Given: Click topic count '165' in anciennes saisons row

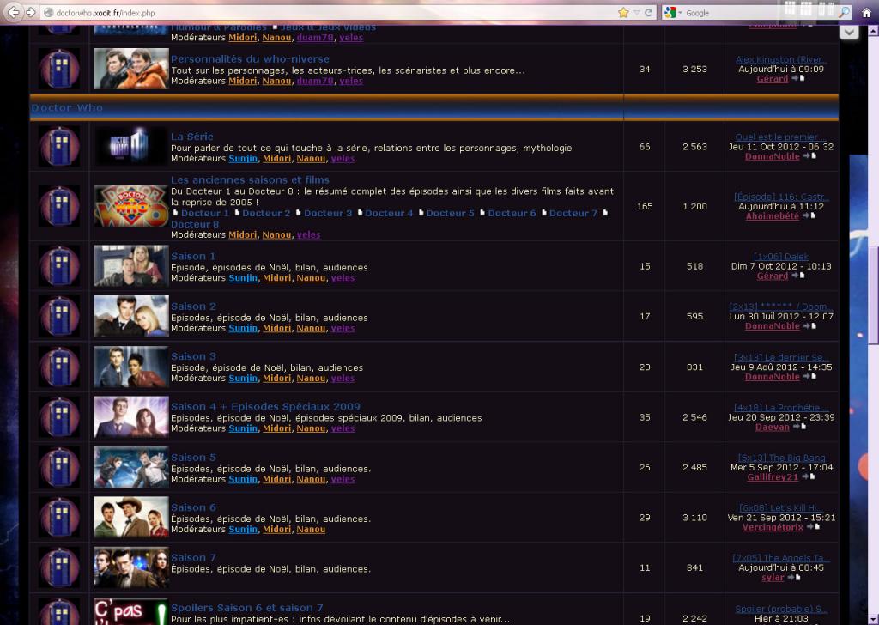Looking at the screenshot, I should (x=645, y=206).
